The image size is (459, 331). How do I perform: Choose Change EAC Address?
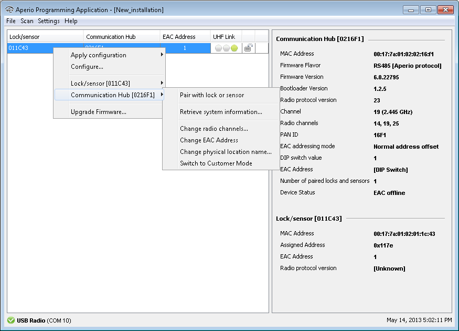tap(221, 140)
